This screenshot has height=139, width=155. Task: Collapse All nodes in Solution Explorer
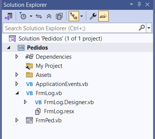pyautogui.click(x=49, y=16)
